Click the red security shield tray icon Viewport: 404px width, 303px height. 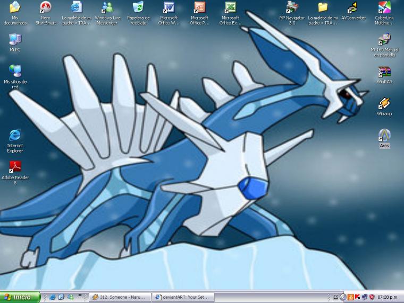coord(372,297)
